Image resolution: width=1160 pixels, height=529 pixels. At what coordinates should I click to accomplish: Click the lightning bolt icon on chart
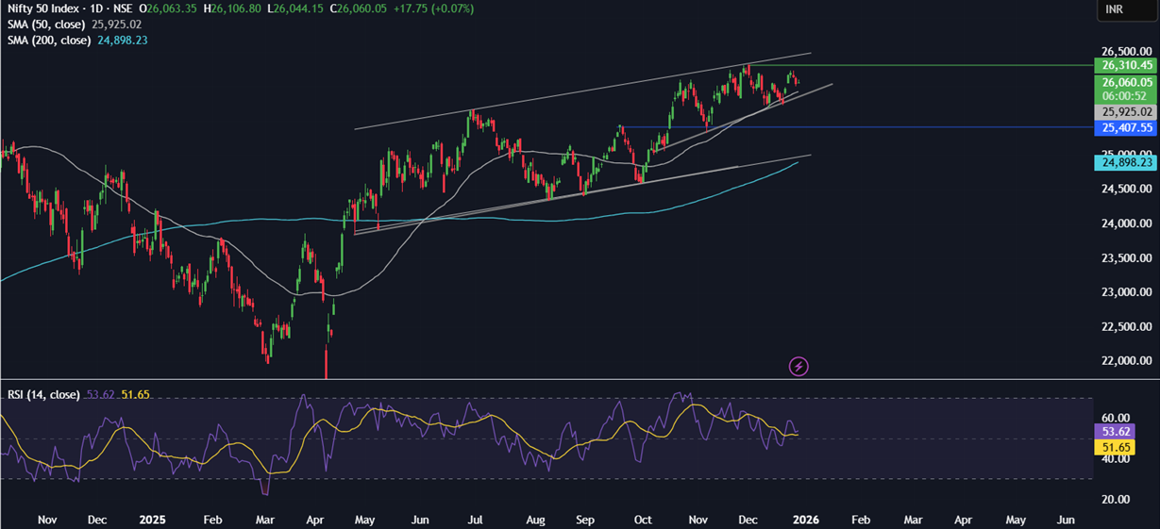[x=799, y=366]
